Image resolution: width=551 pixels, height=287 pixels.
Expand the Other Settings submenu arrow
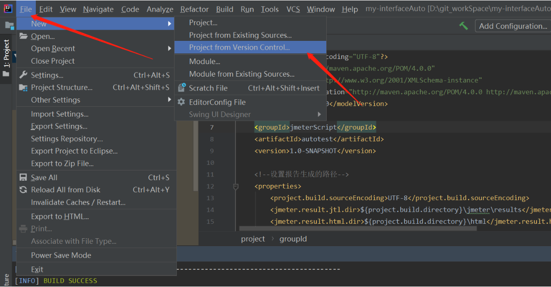click(169, 100)
